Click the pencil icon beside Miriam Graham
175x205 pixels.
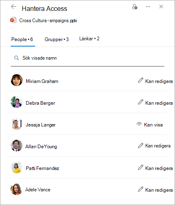click(x=140, y=80)
